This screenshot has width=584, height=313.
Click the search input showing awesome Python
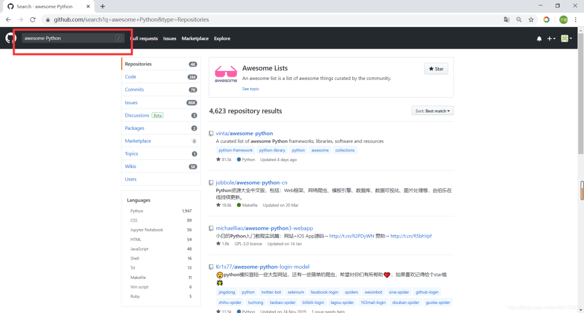[x=70, y=38]
